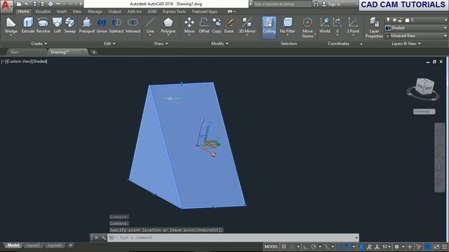This screenshot has height=252, width=449.
Task: Toggle isometric drafting in the status bar
Action: 326,246
